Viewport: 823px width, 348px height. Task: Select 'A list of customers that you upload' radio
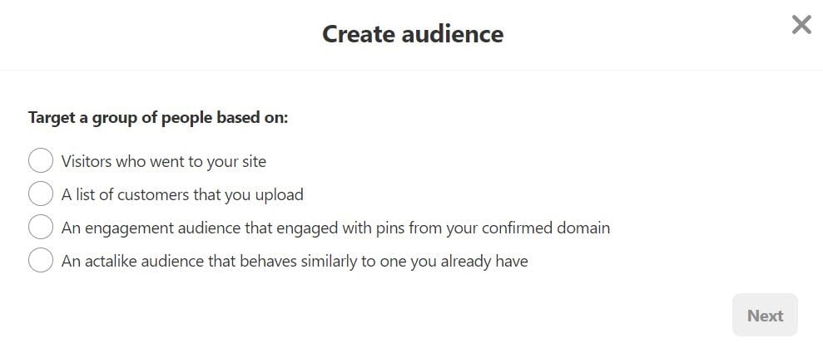pos(41,194)
